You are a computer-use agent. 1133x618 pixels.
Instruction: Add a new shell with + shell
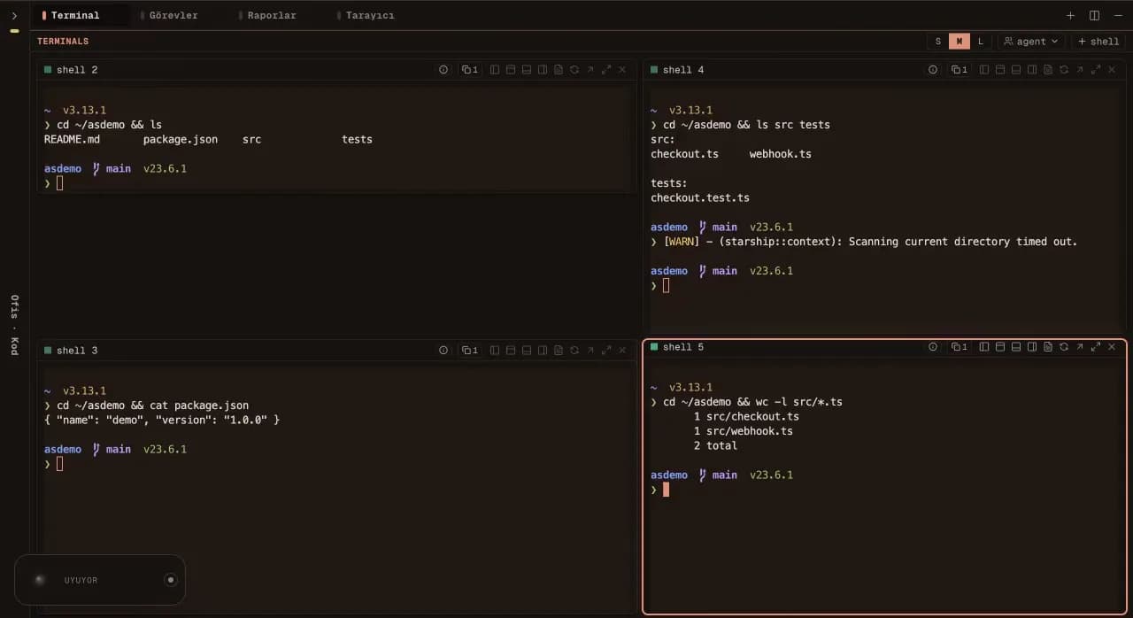point(1098,42)
